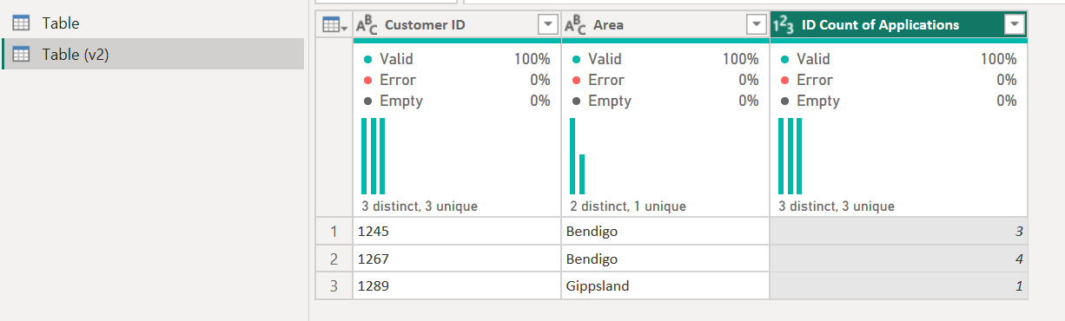Click the Bendigo cell in row 2

tap(665, 259)
